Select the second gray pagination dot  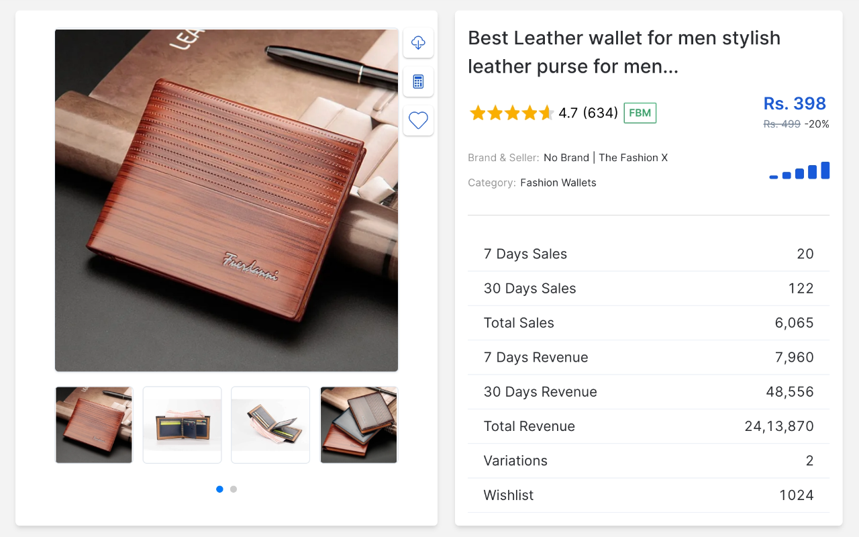pos(233,489)
